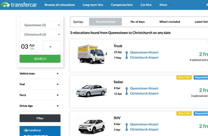Image resolution: width=208 pixels, height=136 pixels.
Task: Click the green SEARCH button
Action: (40, 59)
